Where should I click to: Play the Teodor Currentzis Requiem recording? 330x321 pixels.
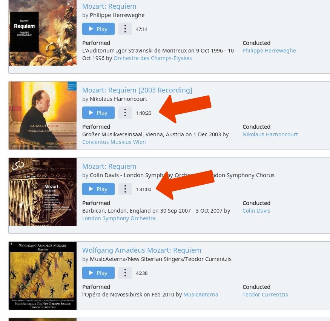coord(98,273)
